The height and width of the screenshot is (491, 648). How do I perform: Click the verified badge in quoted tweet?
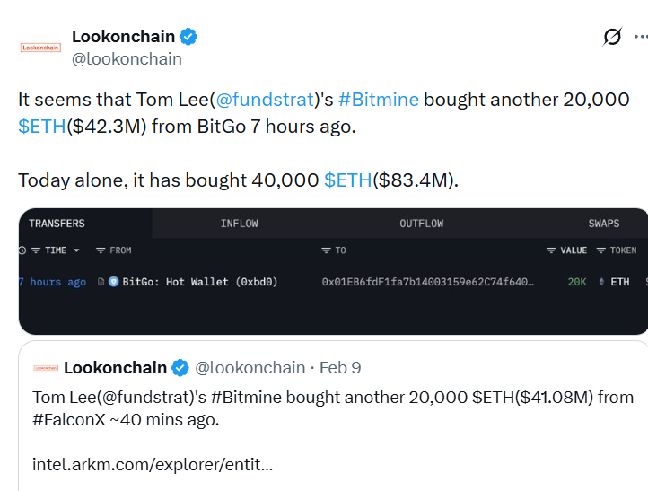pos(180,367)
